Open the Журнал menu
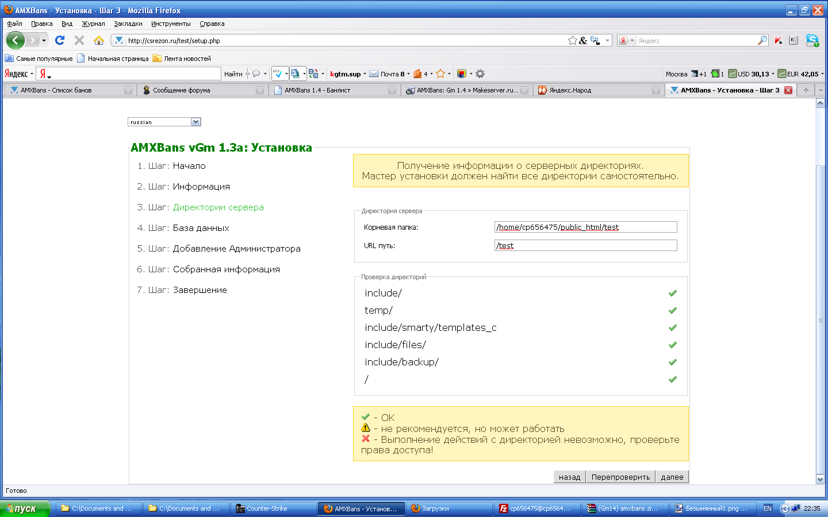 (x=93, y=24)
